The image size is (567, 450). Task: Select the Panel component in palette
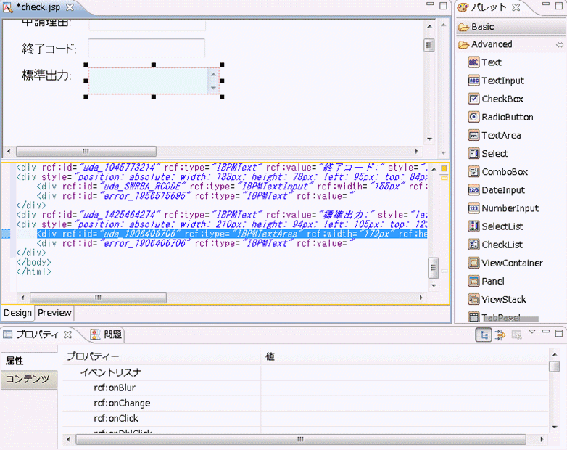(492, 281)
